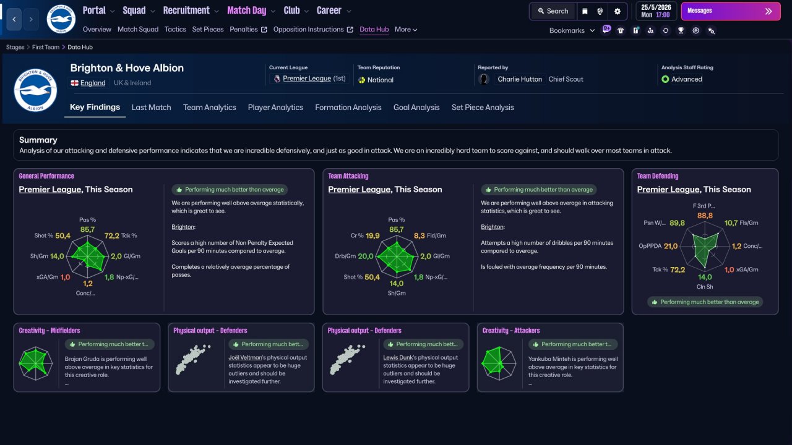Click the thumbs-up icon in the Team Defending card
Screen dimensions: 792x445
click(654, 302)
